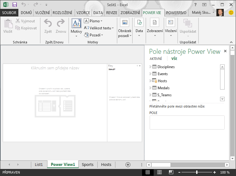Click the Vložit paste icon
This screenshot has height=176, width=236.
click(8, 24)
